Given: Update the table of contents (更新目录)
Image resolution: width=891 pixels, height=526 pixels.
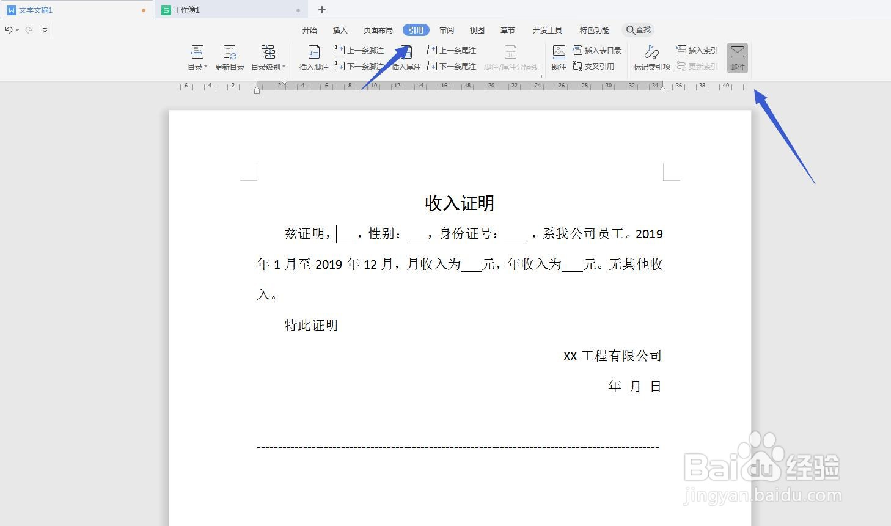Looking at the screenshot, I should point(229,58).
